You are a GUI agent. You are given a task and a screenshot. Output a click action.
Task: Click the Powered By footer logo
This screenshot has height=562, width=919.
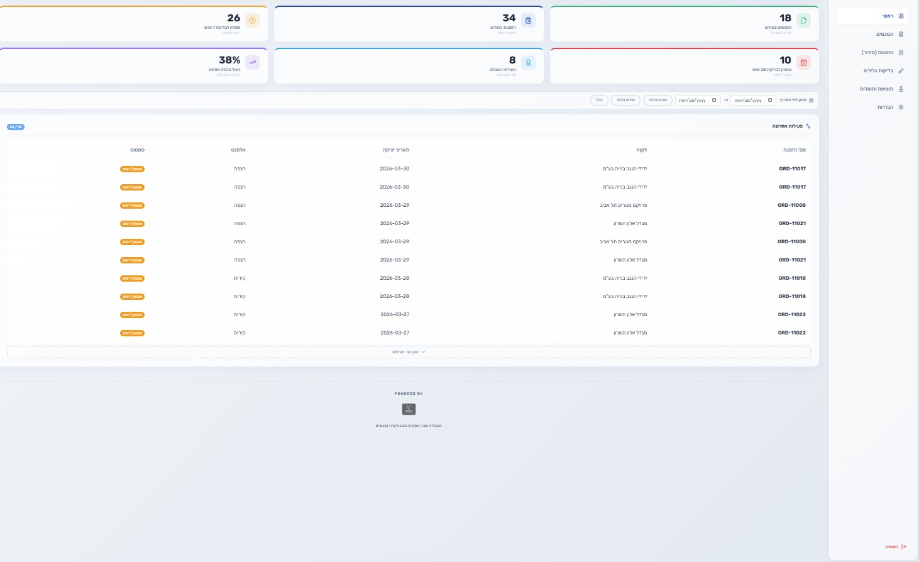409,409
